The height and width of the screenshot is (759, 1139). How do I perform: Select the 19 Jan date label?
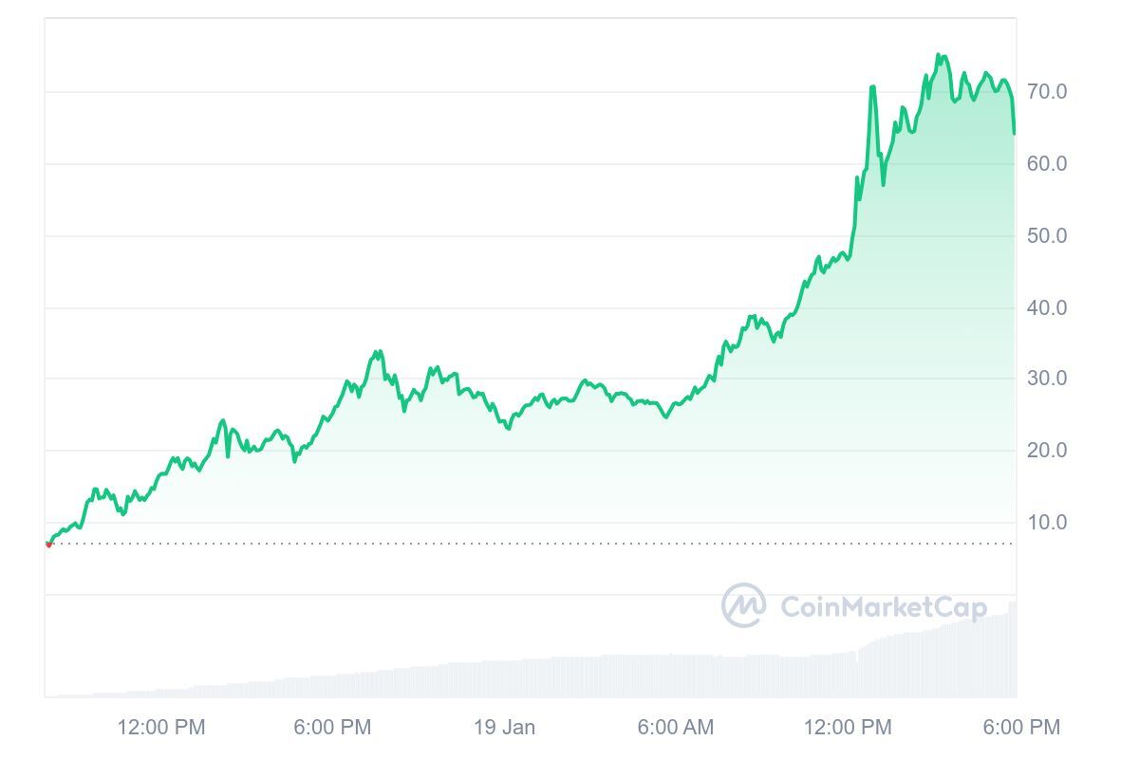tap(504, 728)
